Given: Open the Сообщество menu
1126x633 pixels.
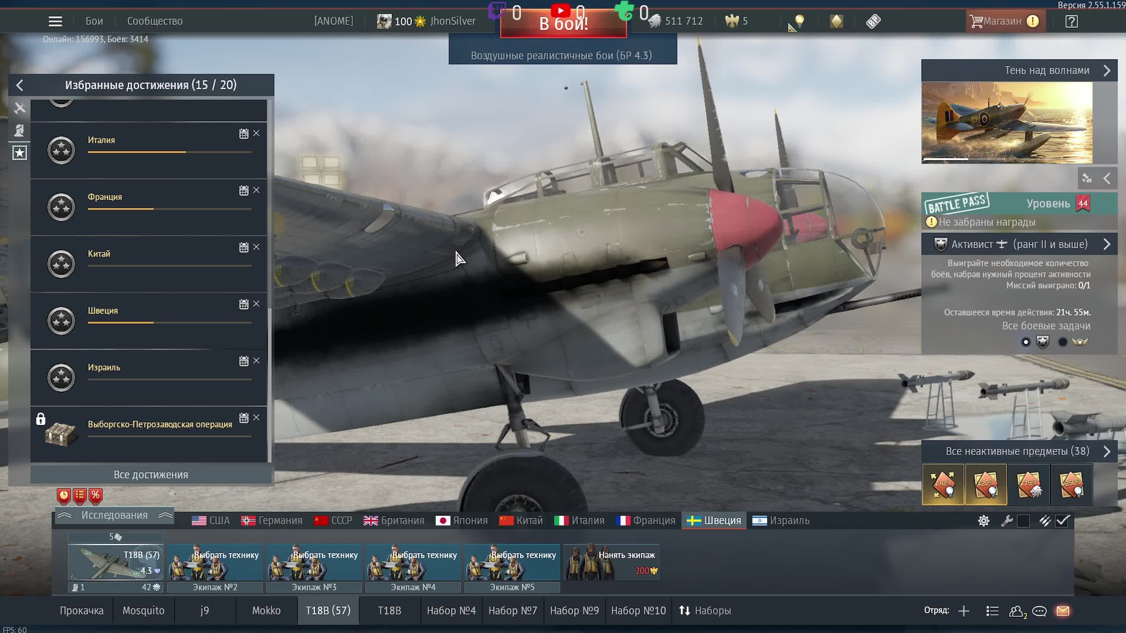Looking at the screenshot, I should 155,21.
